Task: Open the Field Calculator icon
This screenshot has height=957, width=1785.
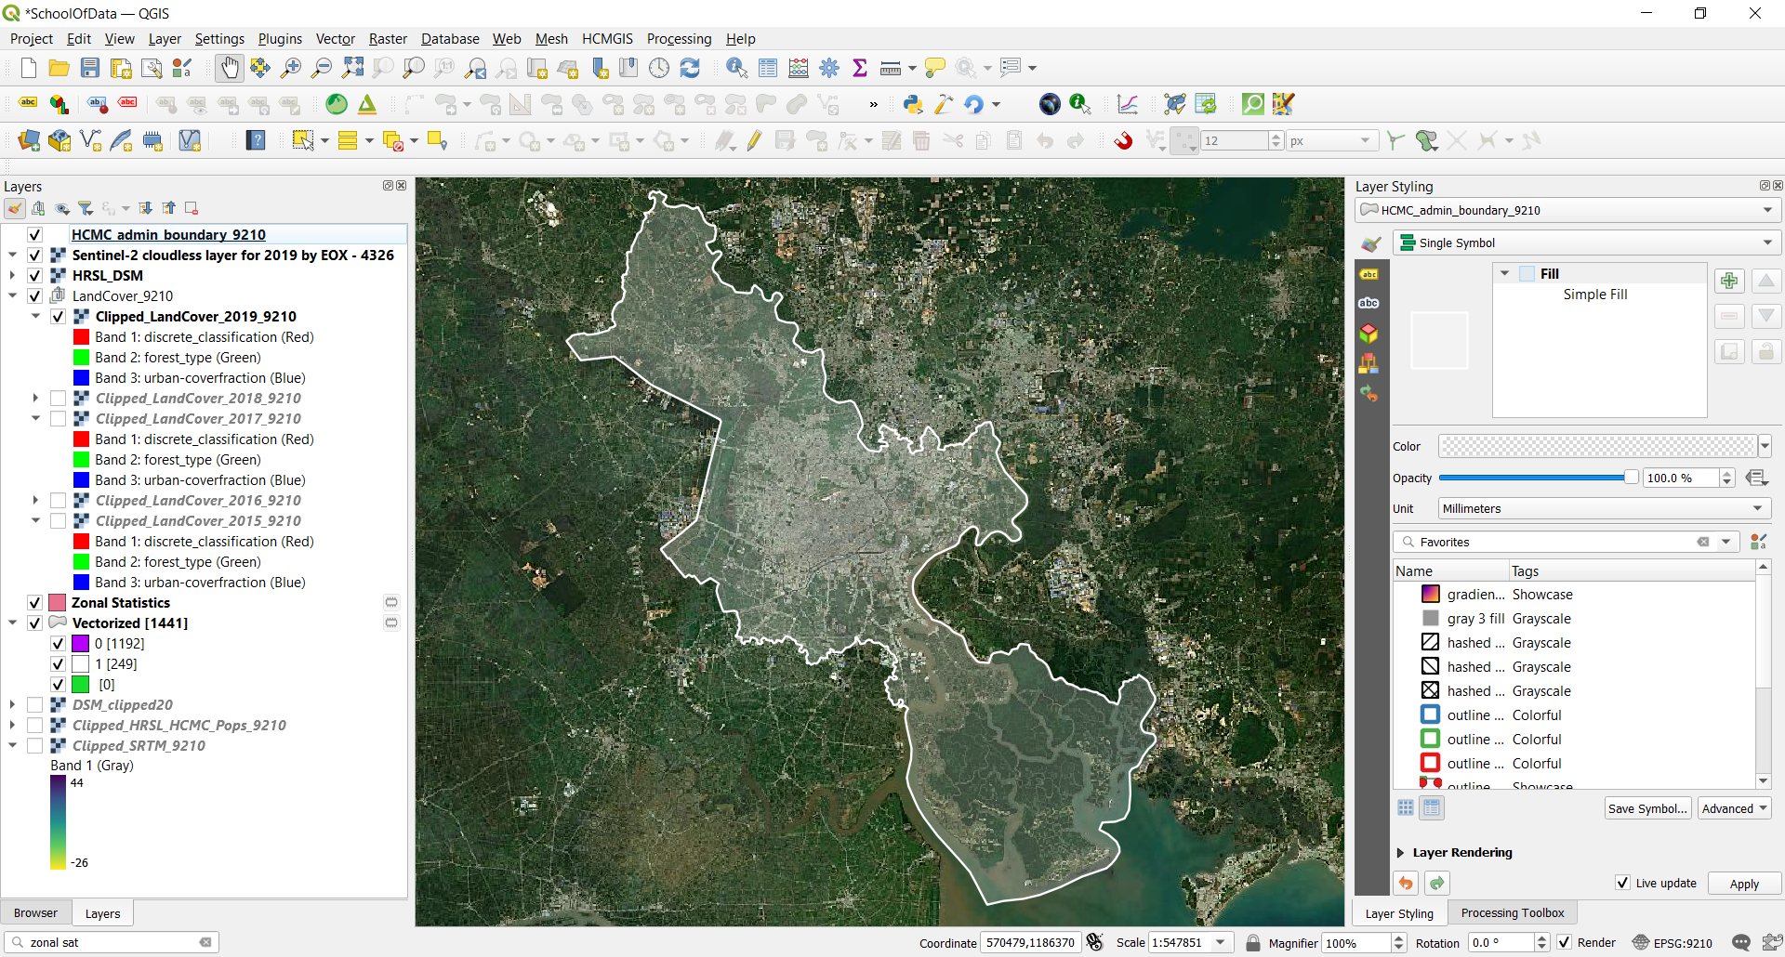Action: point(799,68)
